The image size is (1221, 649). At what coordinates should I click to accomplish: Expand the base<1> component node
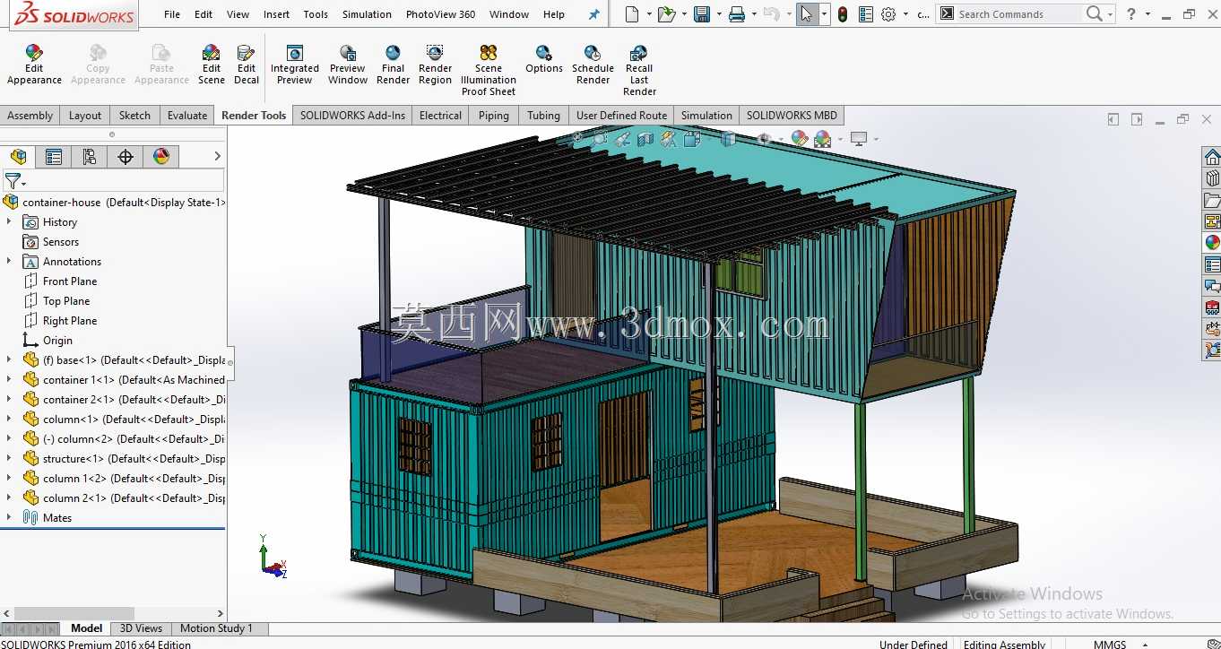pyautogui.click(x=9, y=359)
